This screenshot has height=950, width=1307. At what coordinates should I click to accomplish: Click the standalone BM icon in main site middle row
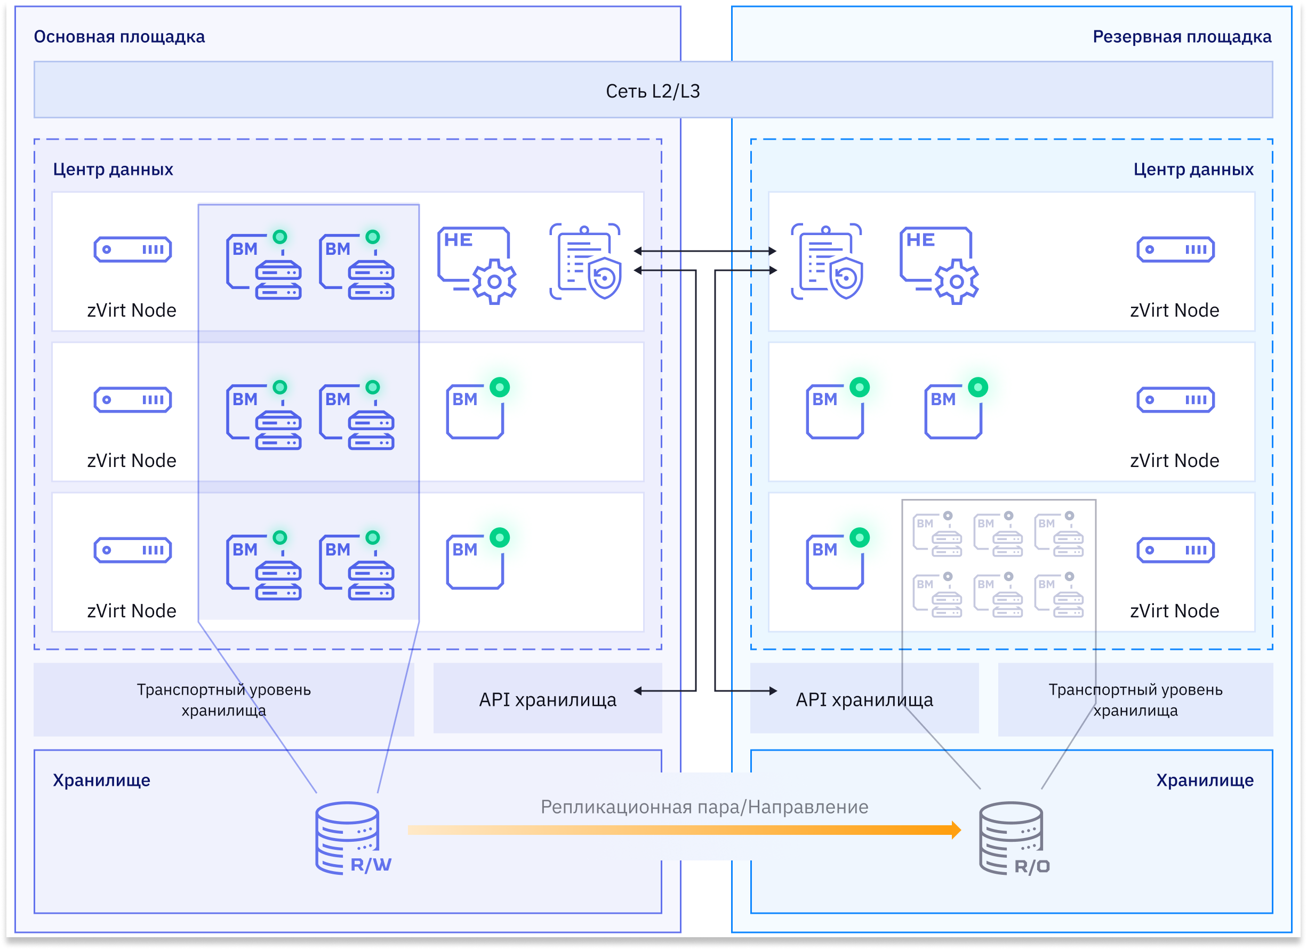(478, 409)
